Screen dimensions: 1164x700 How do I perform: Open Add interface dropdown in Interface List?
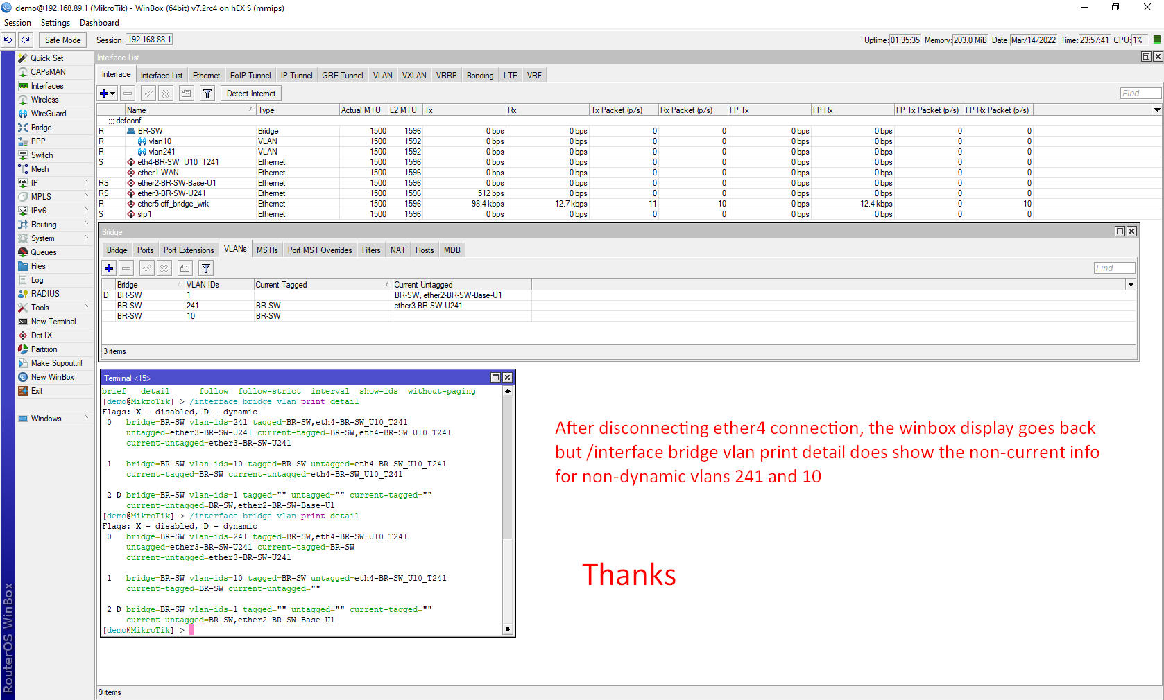pos(108,94)
